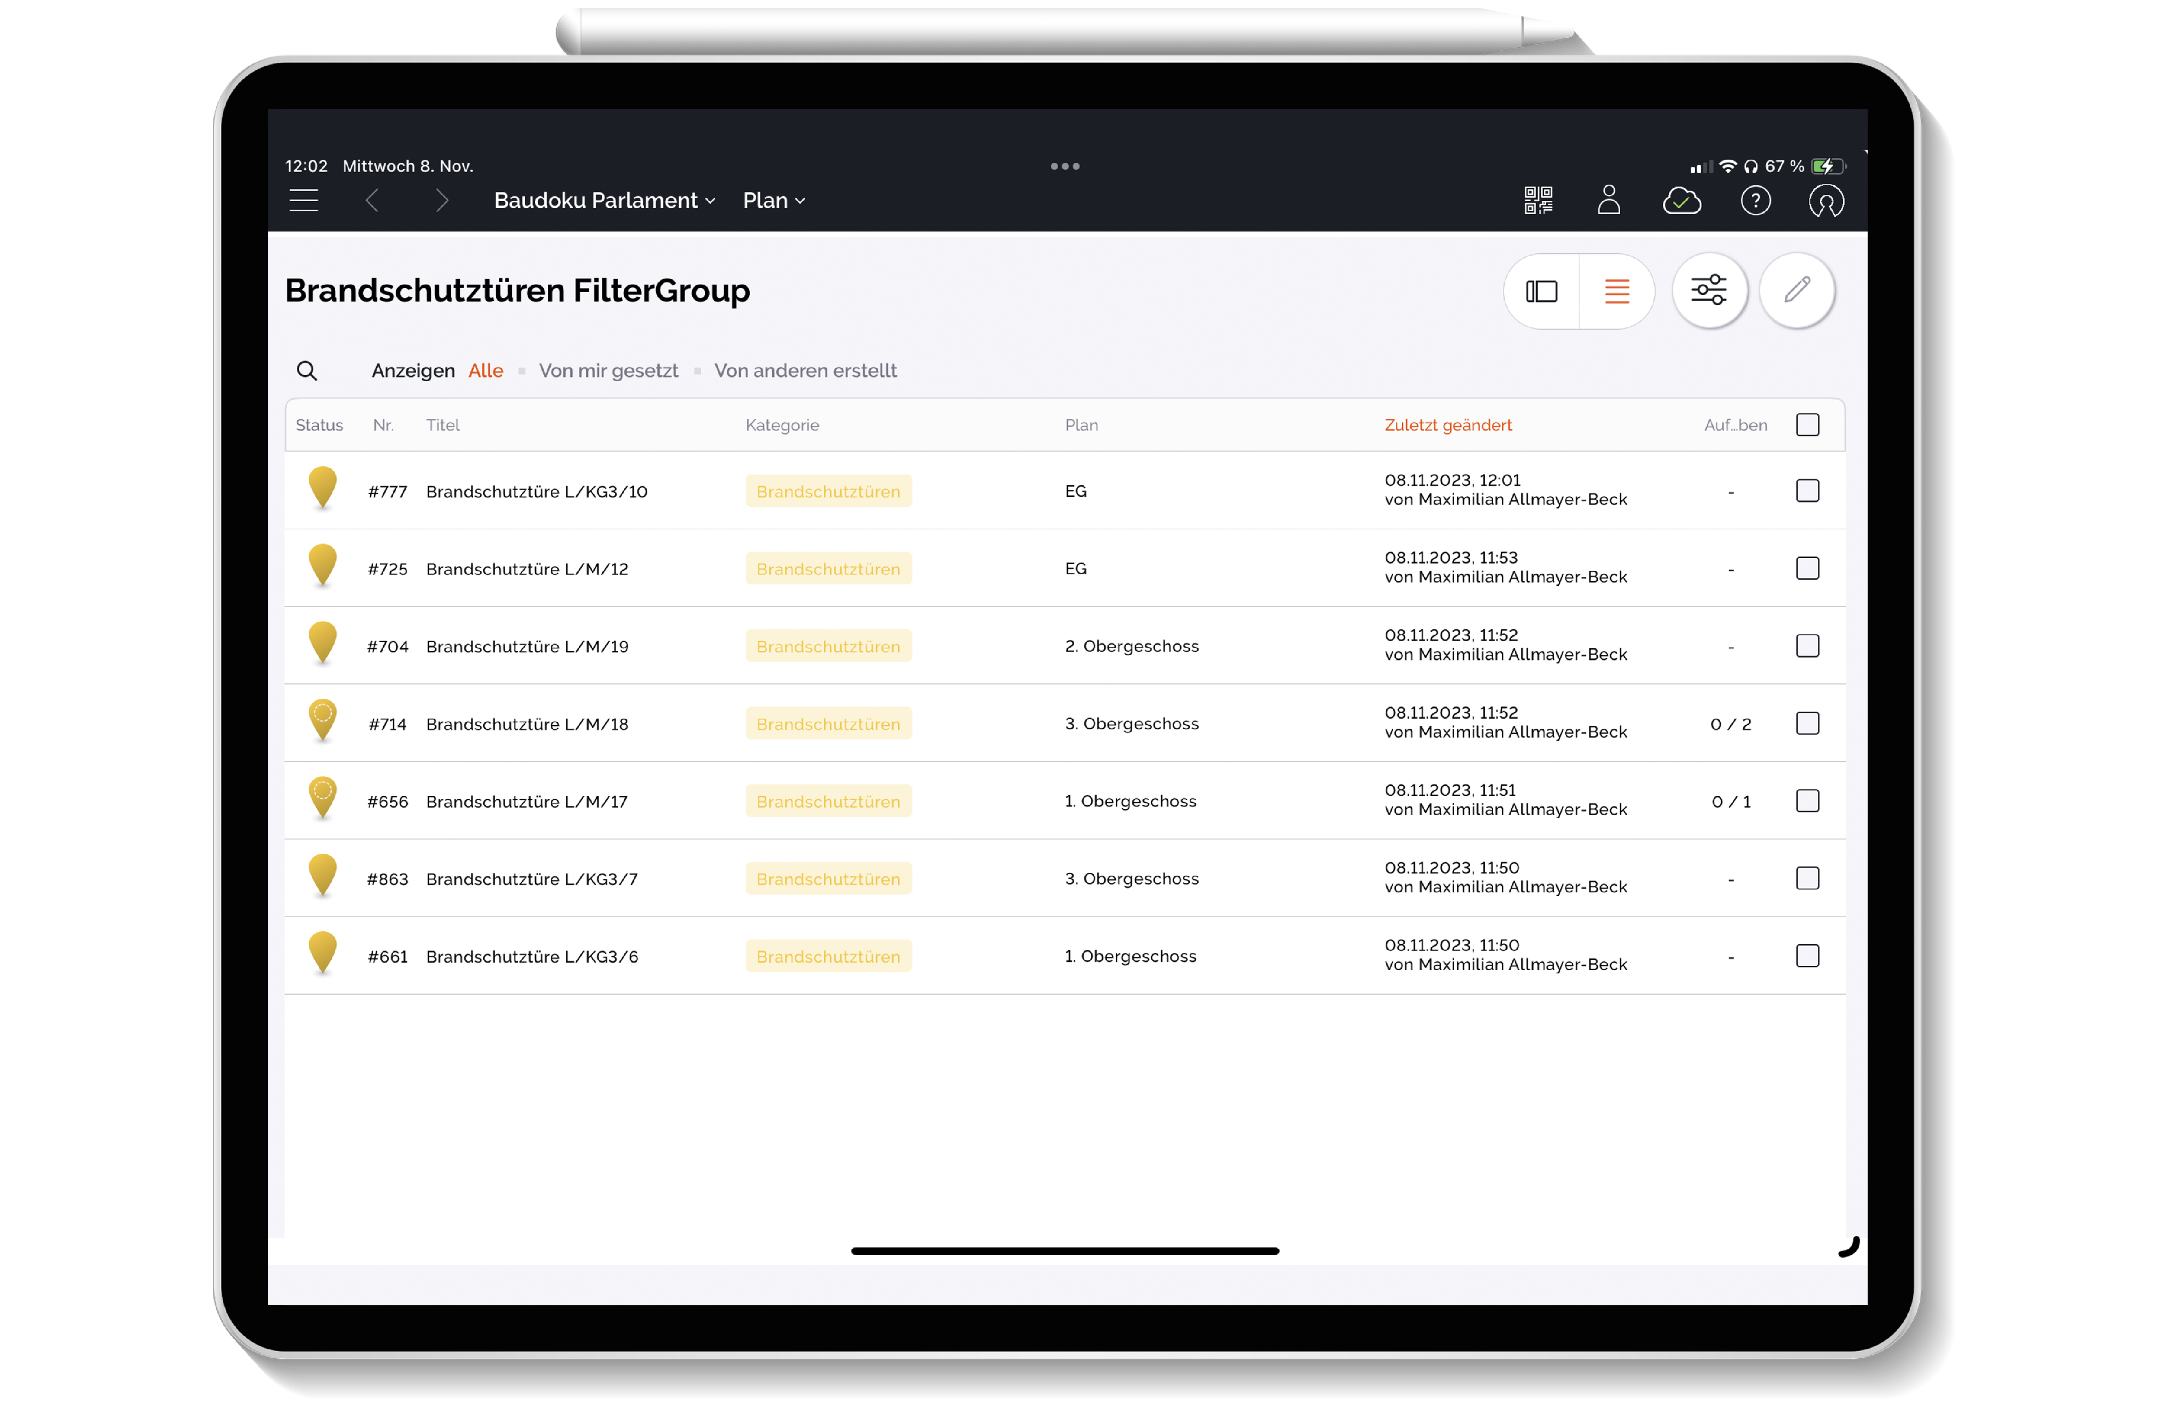2168x1406 pixels.
Task: Select checkbox for Brandschutztüre L/KG3/10
Action: tap(1807, 491)
